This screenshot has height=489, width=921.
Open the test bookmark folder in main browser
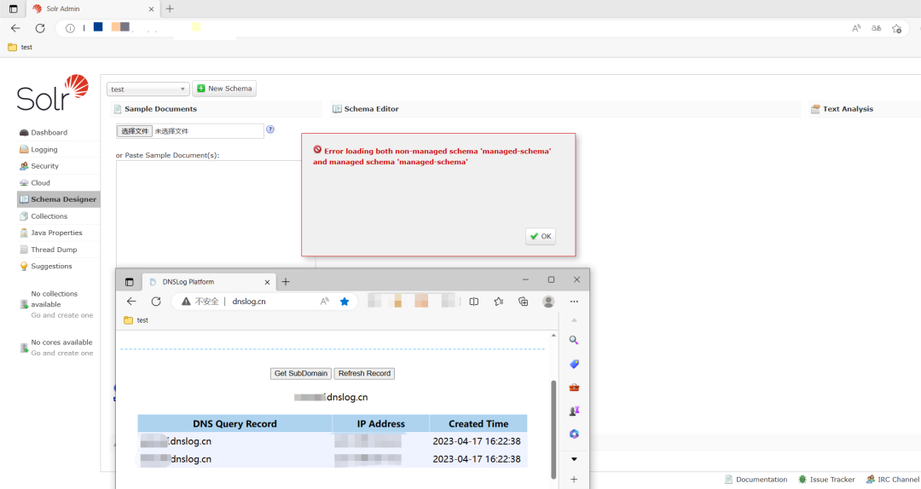pyautogui.click(x=20, y=47)
